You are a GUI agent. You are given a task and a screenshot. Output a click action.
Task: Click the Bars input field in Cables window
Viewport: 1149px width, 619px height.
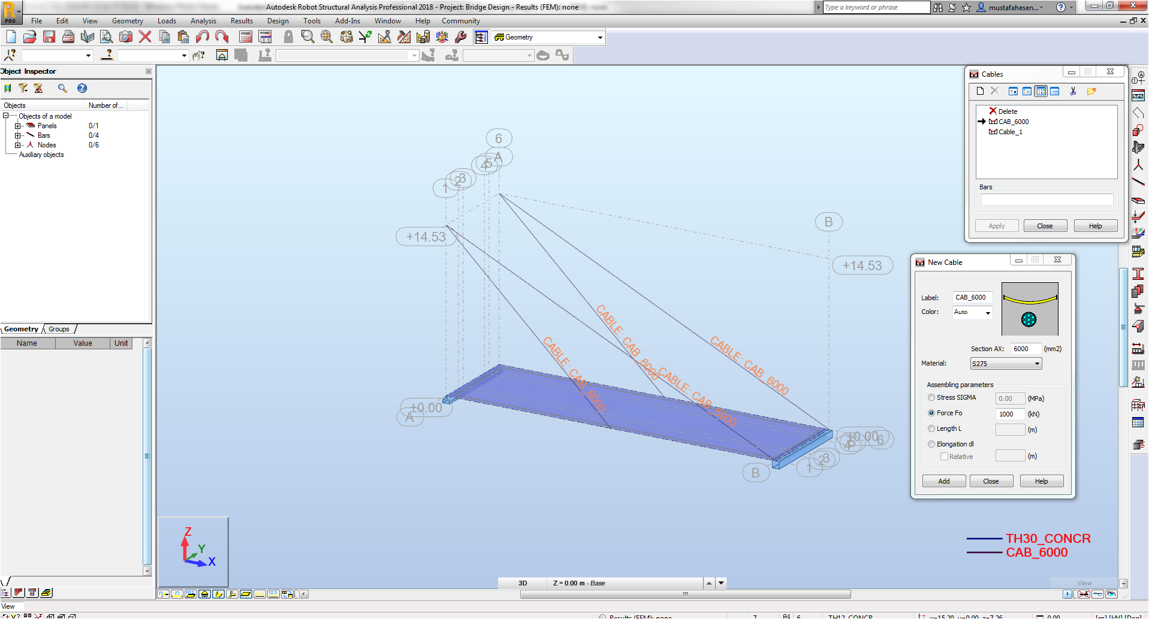point(1047,200)
